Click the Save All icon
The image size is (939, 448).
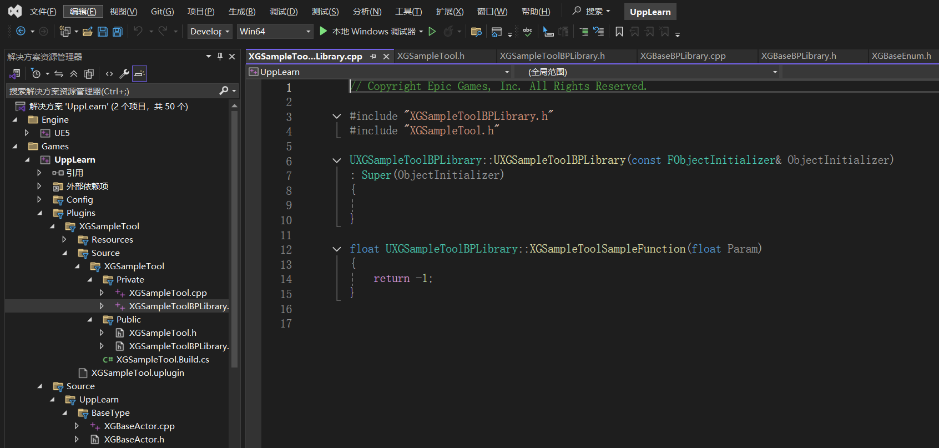(x=118, y=32)
